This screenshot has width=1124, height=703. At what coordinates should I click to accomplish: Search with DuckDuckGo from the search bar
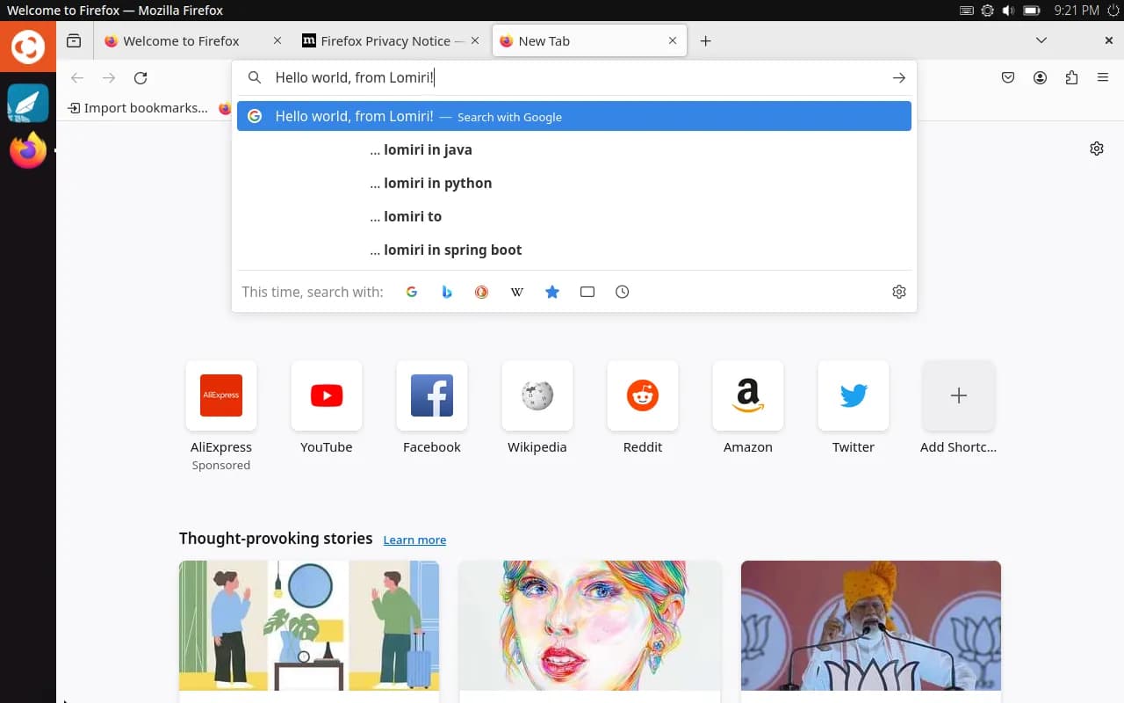click(482, 291)
